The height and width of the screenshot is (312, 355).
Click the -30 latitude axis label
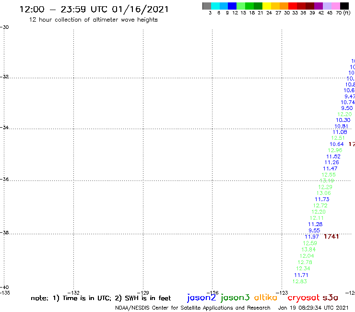click(x=4, y=27)
